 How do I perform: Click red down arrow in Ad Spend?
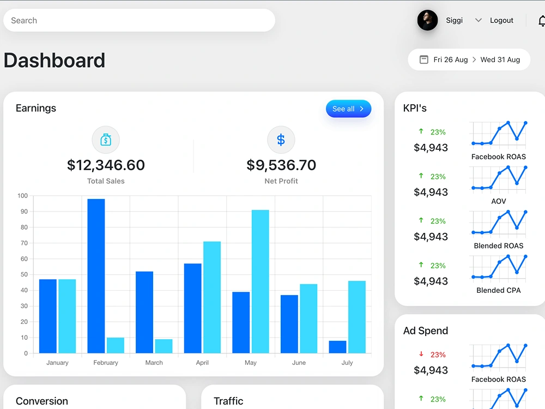[x=421, y=354]
